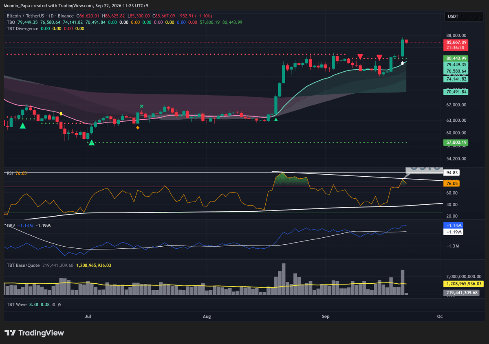Click the orange diamond marker below the candles

[x=137, y=128]
